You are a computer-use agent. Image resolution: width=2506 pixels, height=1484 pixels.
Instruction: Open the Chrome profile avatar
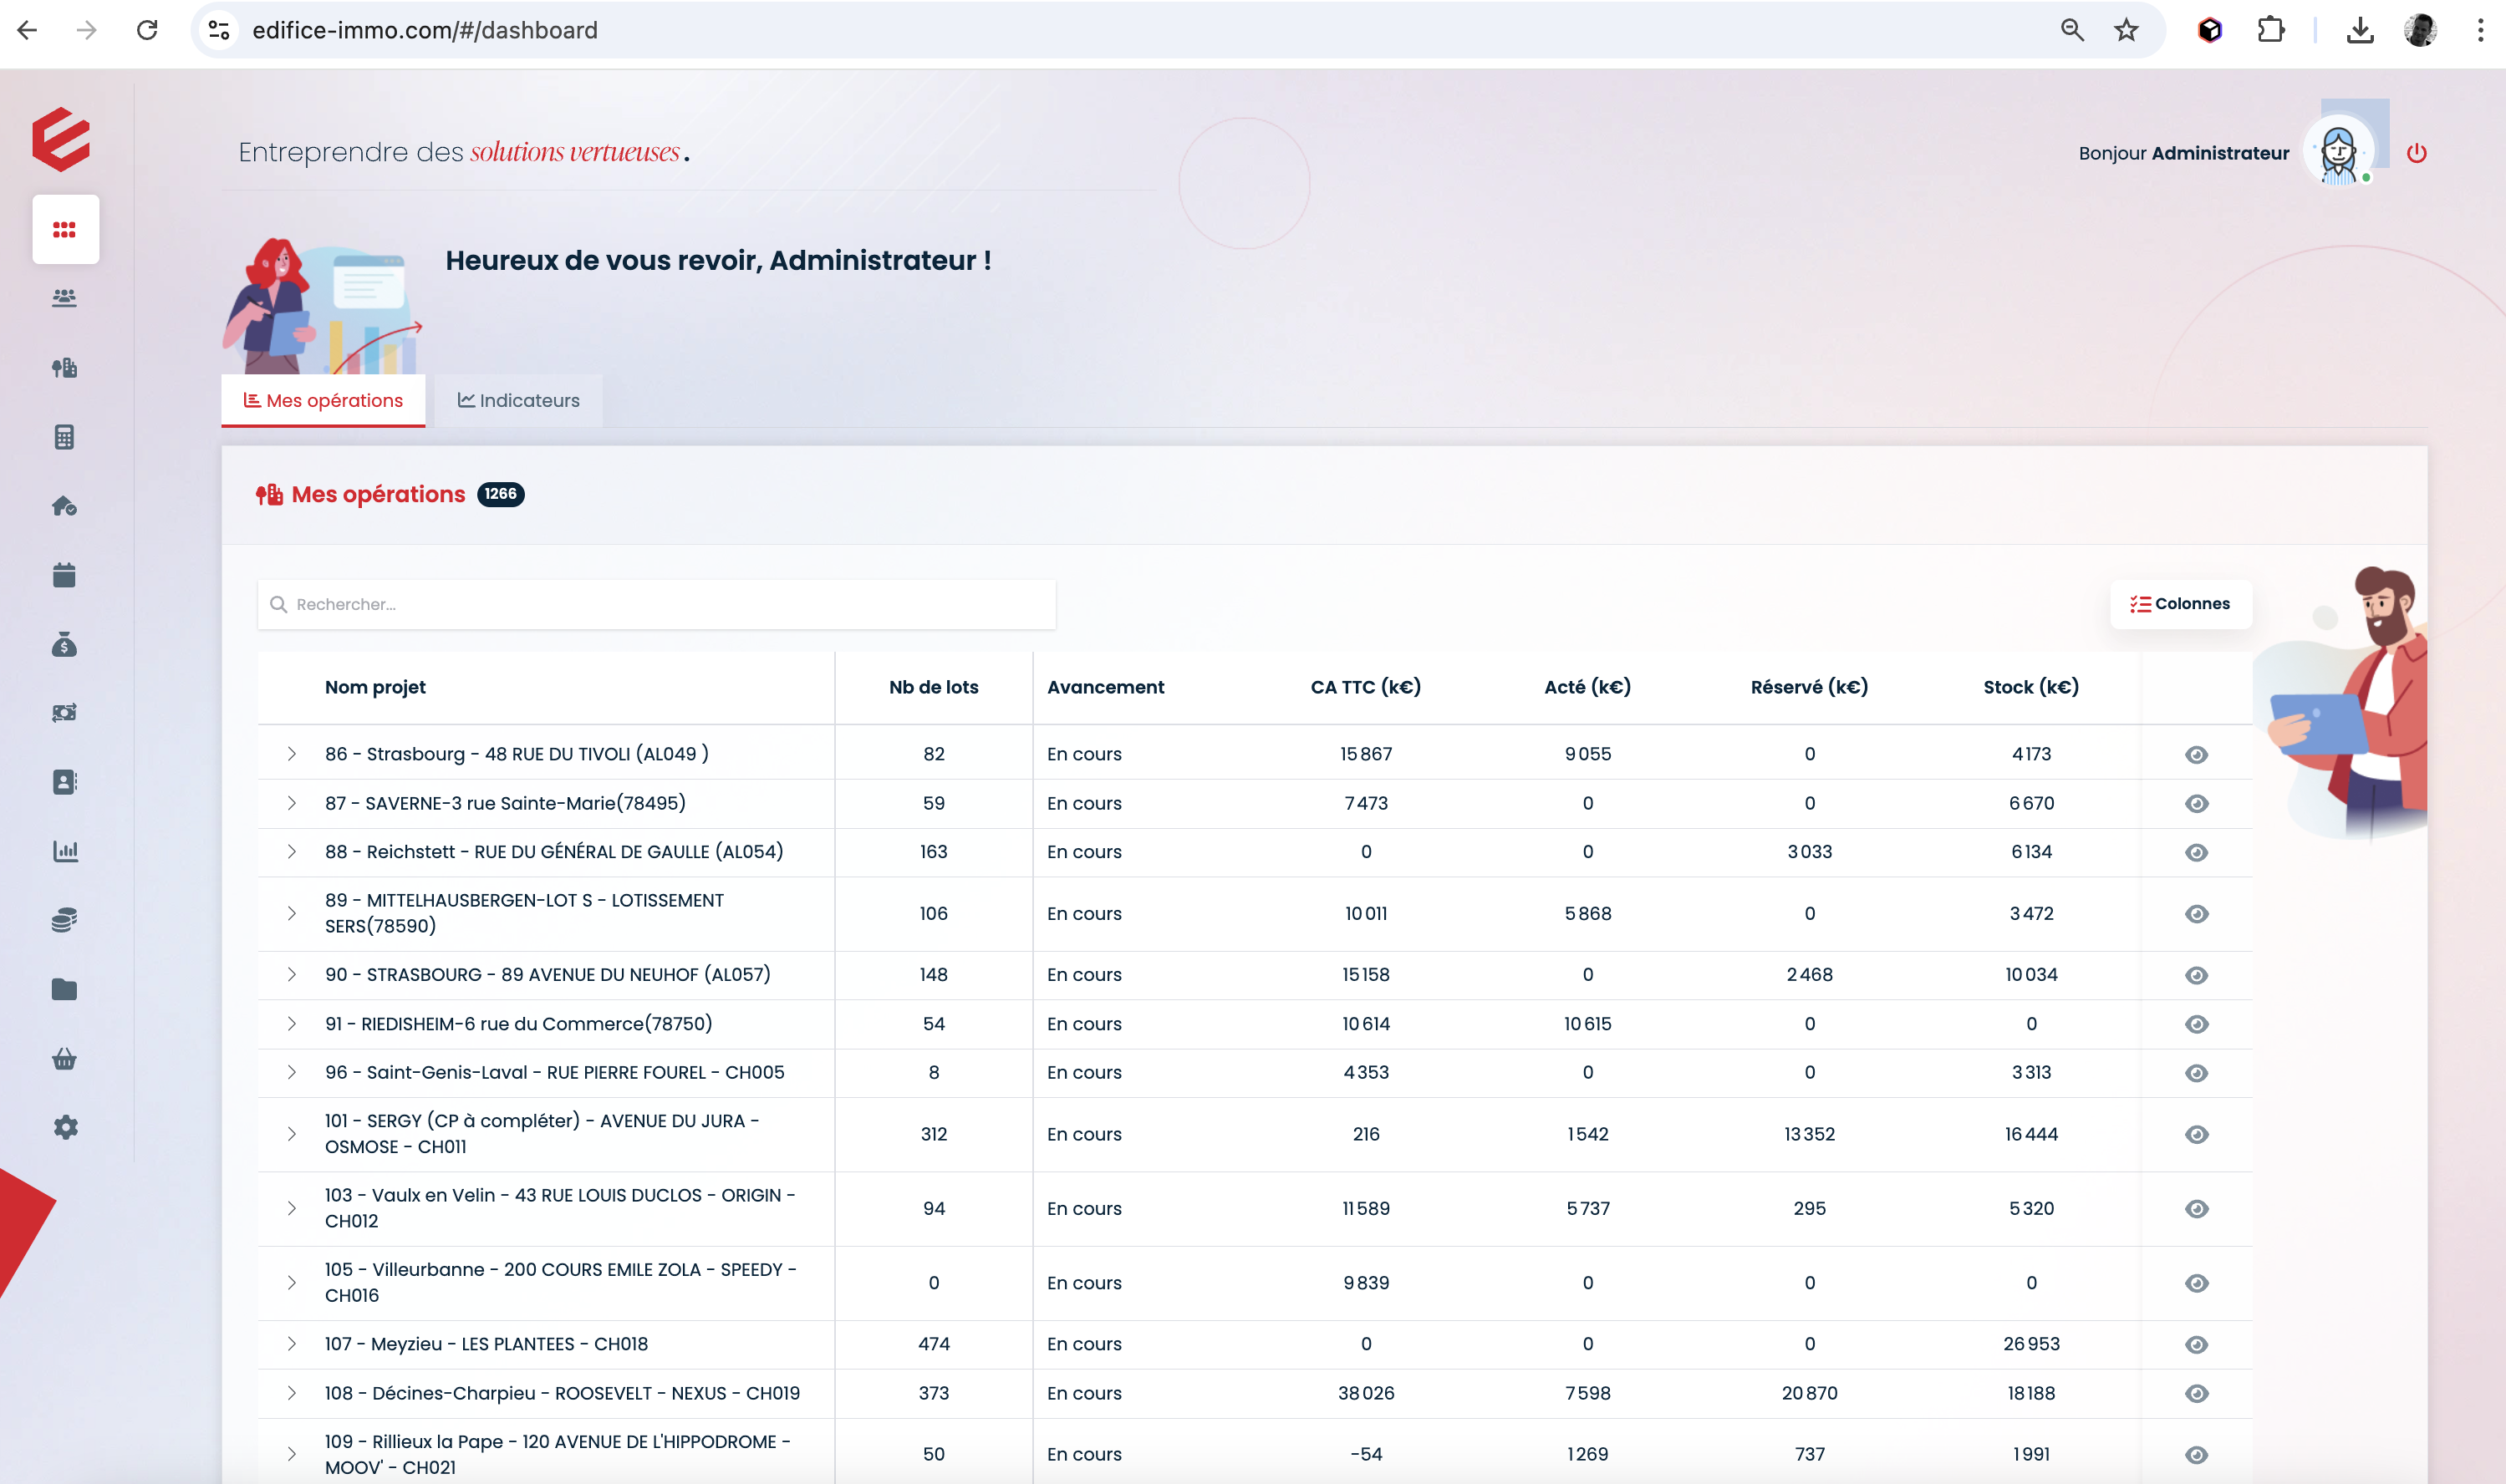[x=2421, y=30]
